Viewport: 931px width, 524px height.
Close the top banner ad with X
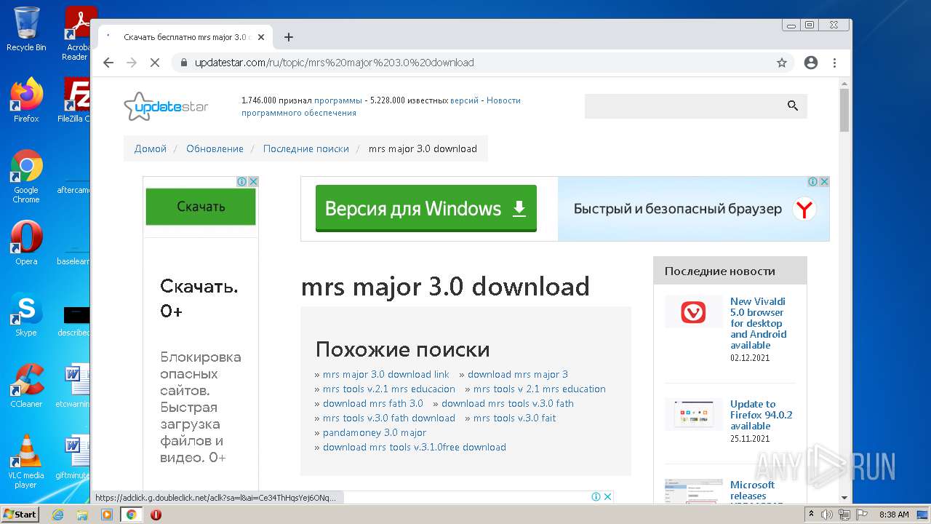point(824,182)
